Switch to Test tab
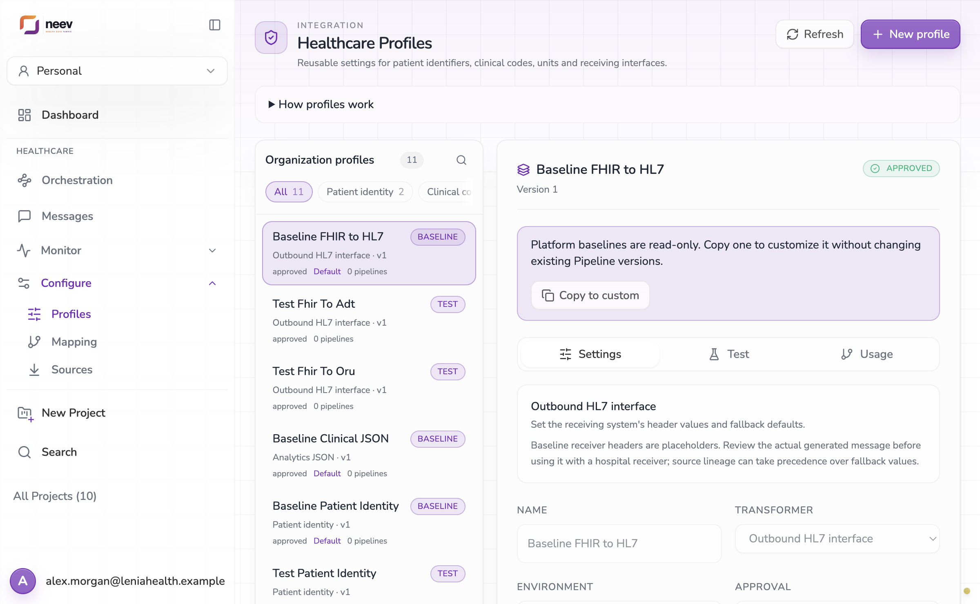 (x=729, y=354)
